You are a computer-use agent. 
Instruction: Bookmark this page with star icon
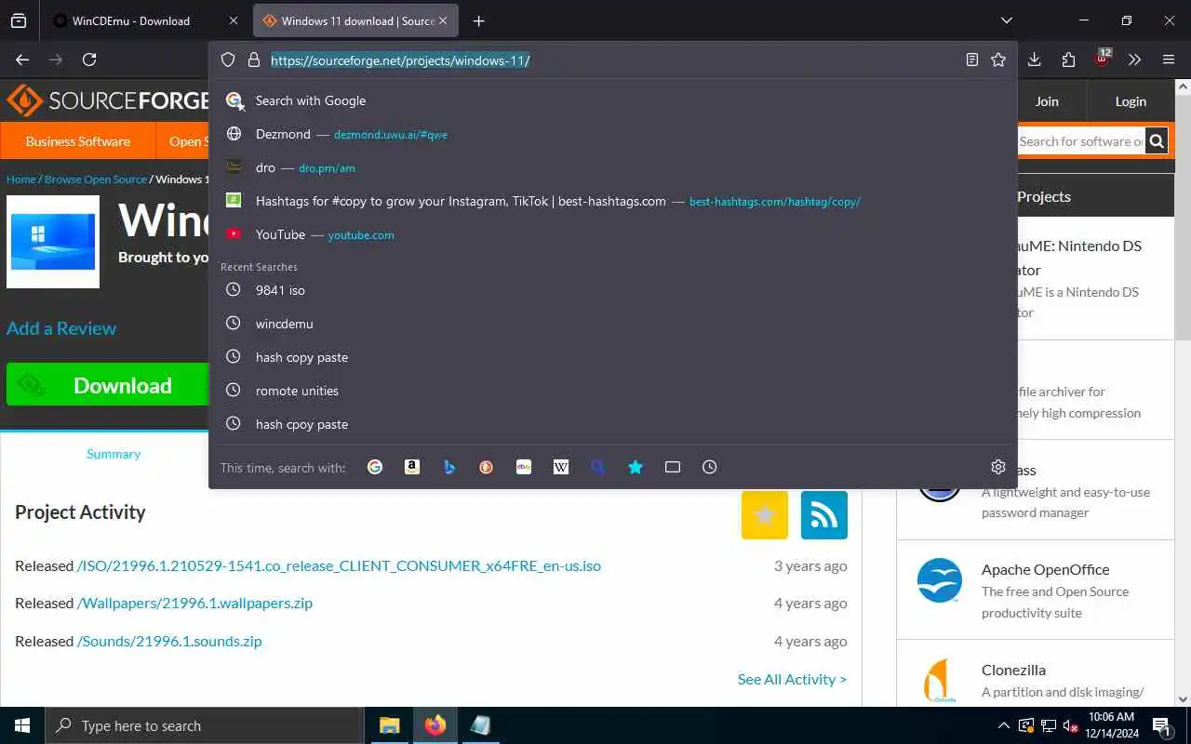coord(998,60)
